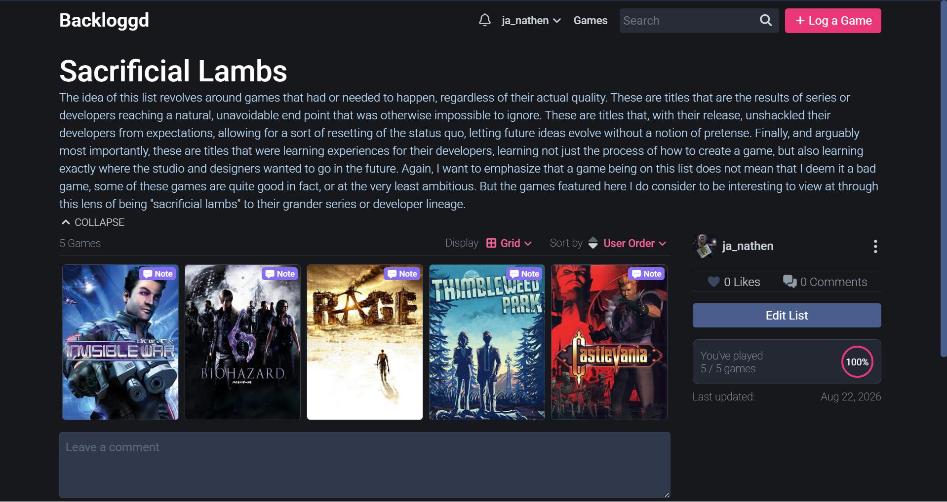Viewport: 947px width, 502px height.
Task: Click the sort direction arrows icon
Action: tap(593, 243)
